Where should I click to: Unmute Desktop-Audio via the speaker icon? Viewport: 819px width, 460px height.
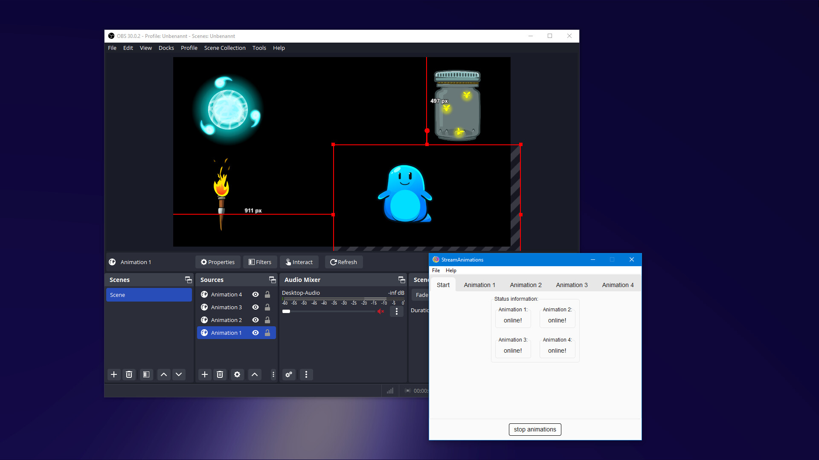click(x=381, y=311)
